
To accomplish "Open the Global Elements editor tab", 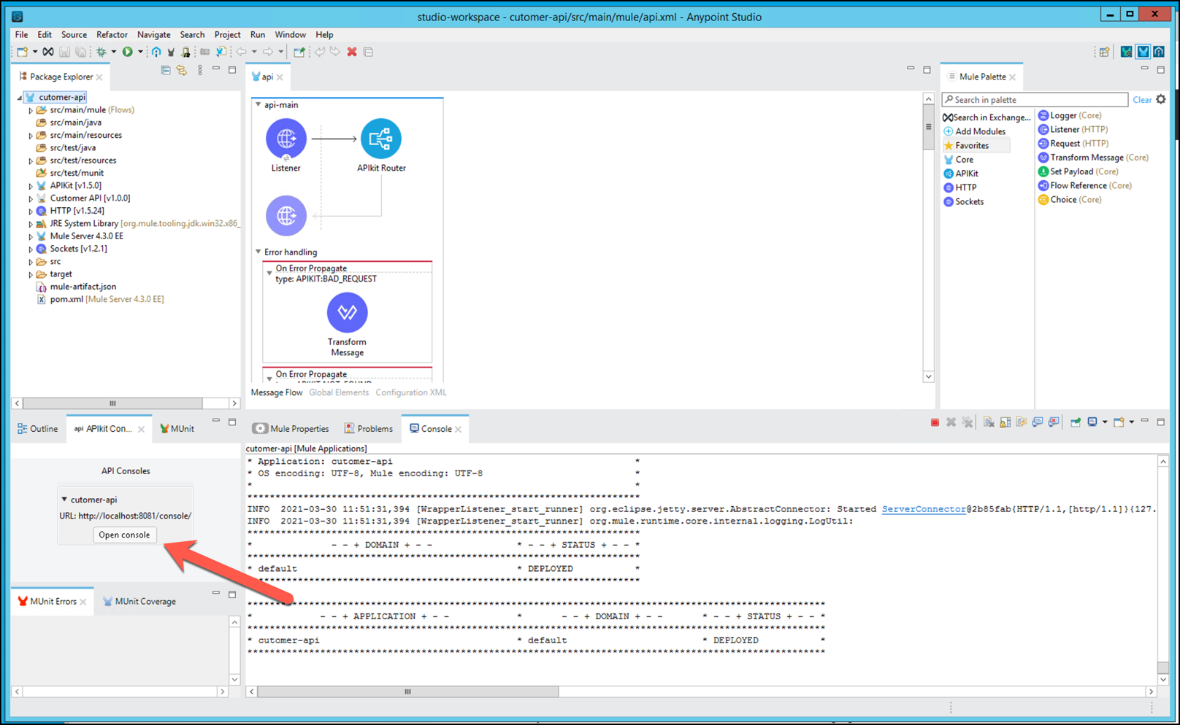I will pos(339,392).
